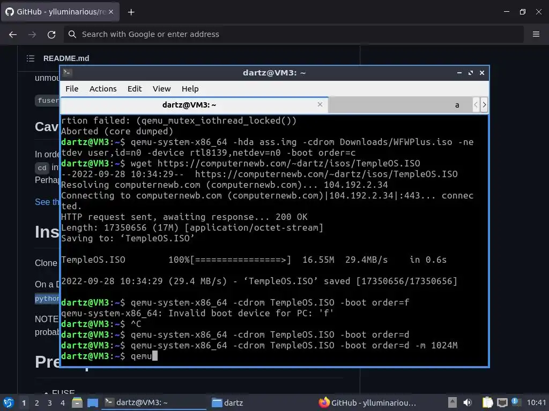Open the terminal Help menu
Viewport: 549px width, 411px height.
point(190,89)
